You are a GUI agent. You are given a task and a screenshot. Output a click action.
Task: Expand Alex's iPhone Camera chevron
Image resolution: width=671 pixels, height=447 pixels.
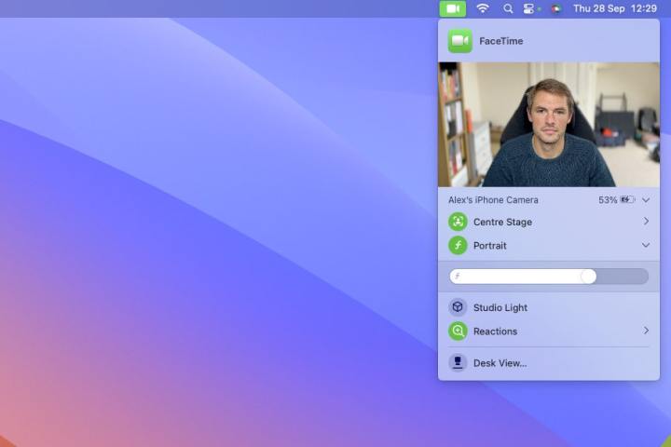tap(646, 200)
